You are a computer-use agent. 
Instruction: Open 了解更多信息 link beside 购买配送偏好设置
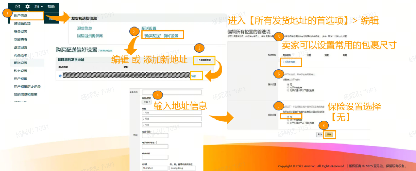[x=105, y=50]
